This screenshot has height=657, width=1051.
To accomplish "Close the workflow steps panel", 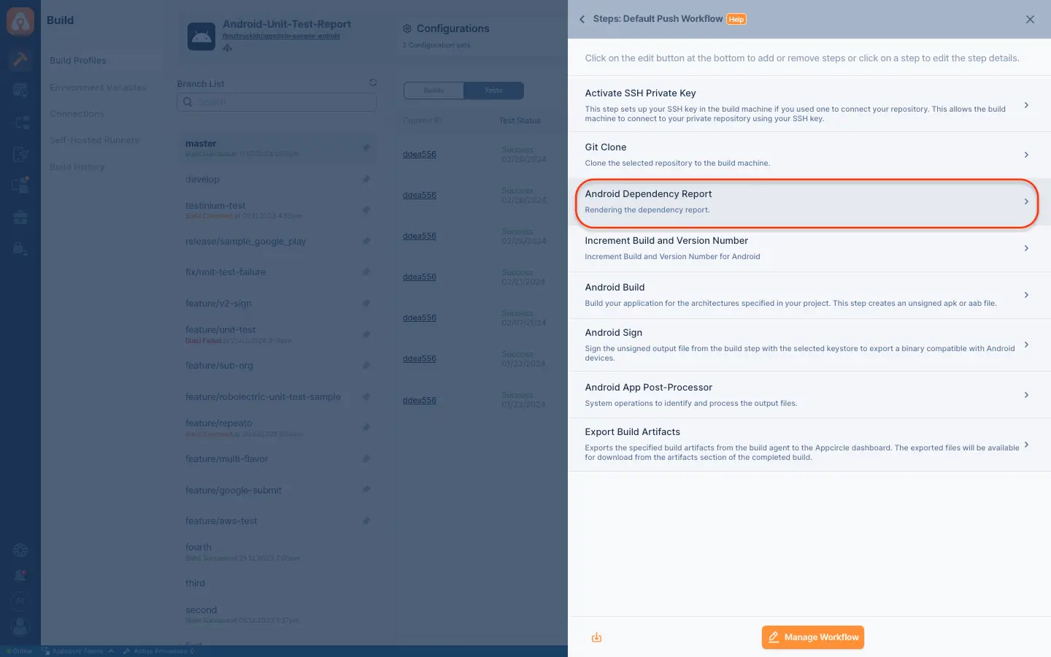I will tap(1030, 20).
